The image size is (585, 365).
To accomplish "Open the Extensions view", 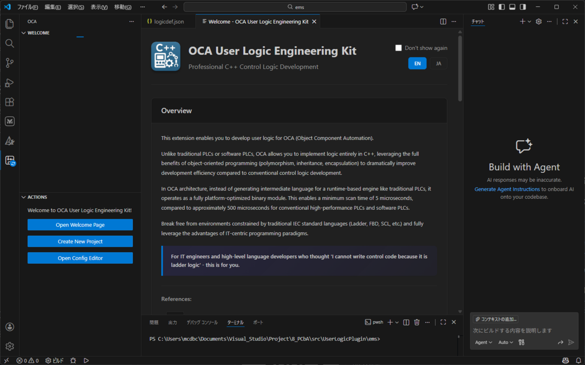I will tap(9, 102).
